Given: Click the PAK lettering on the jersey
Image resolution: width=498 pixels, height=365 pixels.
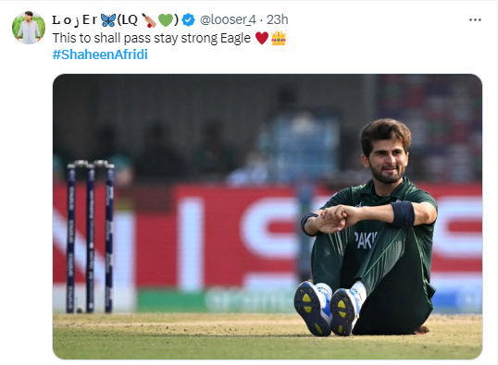Looking at the screenshot, I should (x=366, y=240).
